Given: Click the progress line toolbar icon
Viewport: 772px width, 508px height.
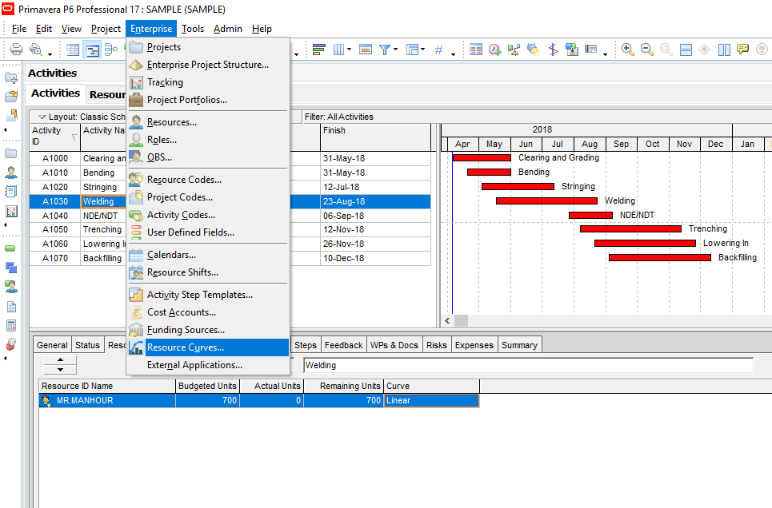Looking at the screenshot, I should tap(553, 50).
